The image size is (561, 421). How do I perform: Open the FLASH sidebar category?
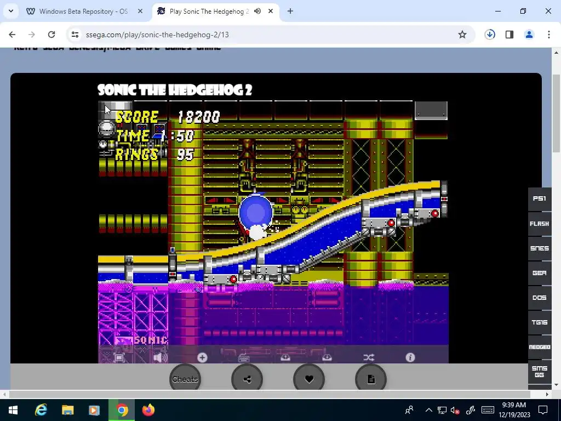tap(540, 224)
